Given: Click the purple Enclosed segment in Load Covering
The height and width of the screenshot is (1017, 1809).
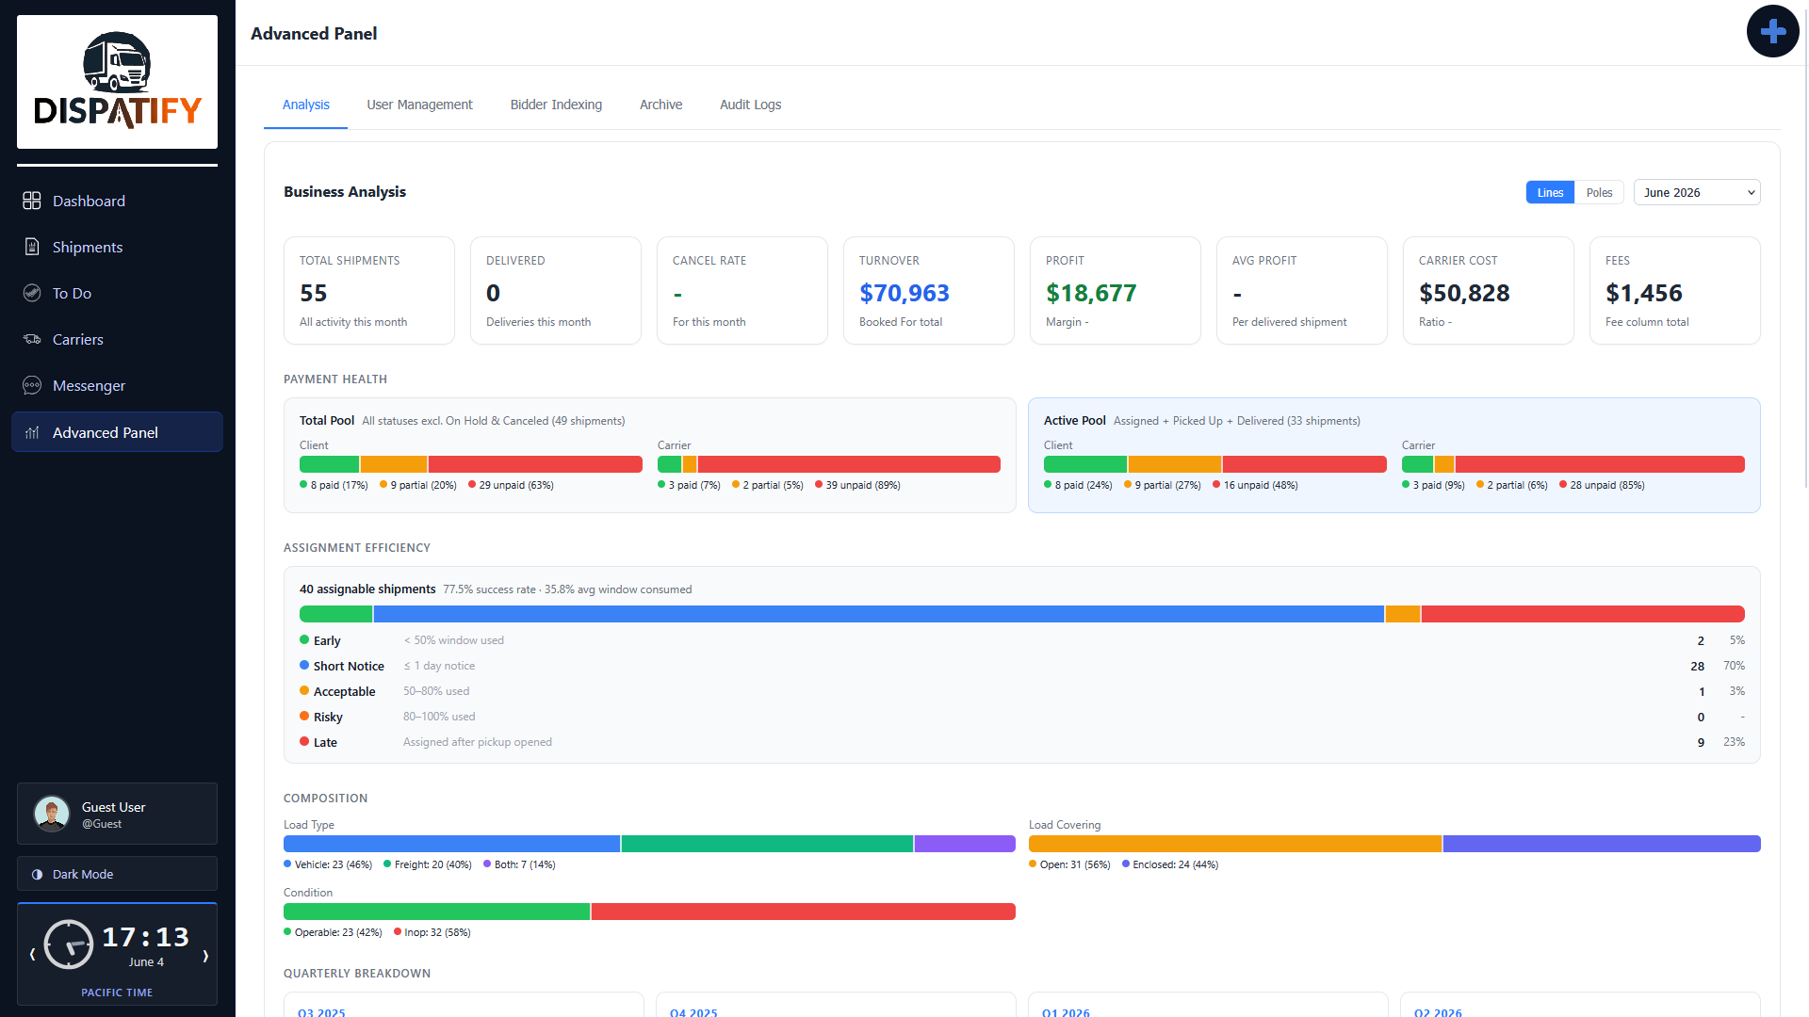Looking at the screenshot, I should (x=1602, y=844).
